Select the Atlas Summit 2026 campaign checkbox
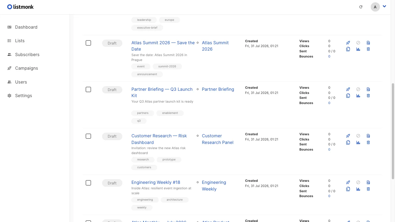The image size is (395, 222). coord(88,43)
